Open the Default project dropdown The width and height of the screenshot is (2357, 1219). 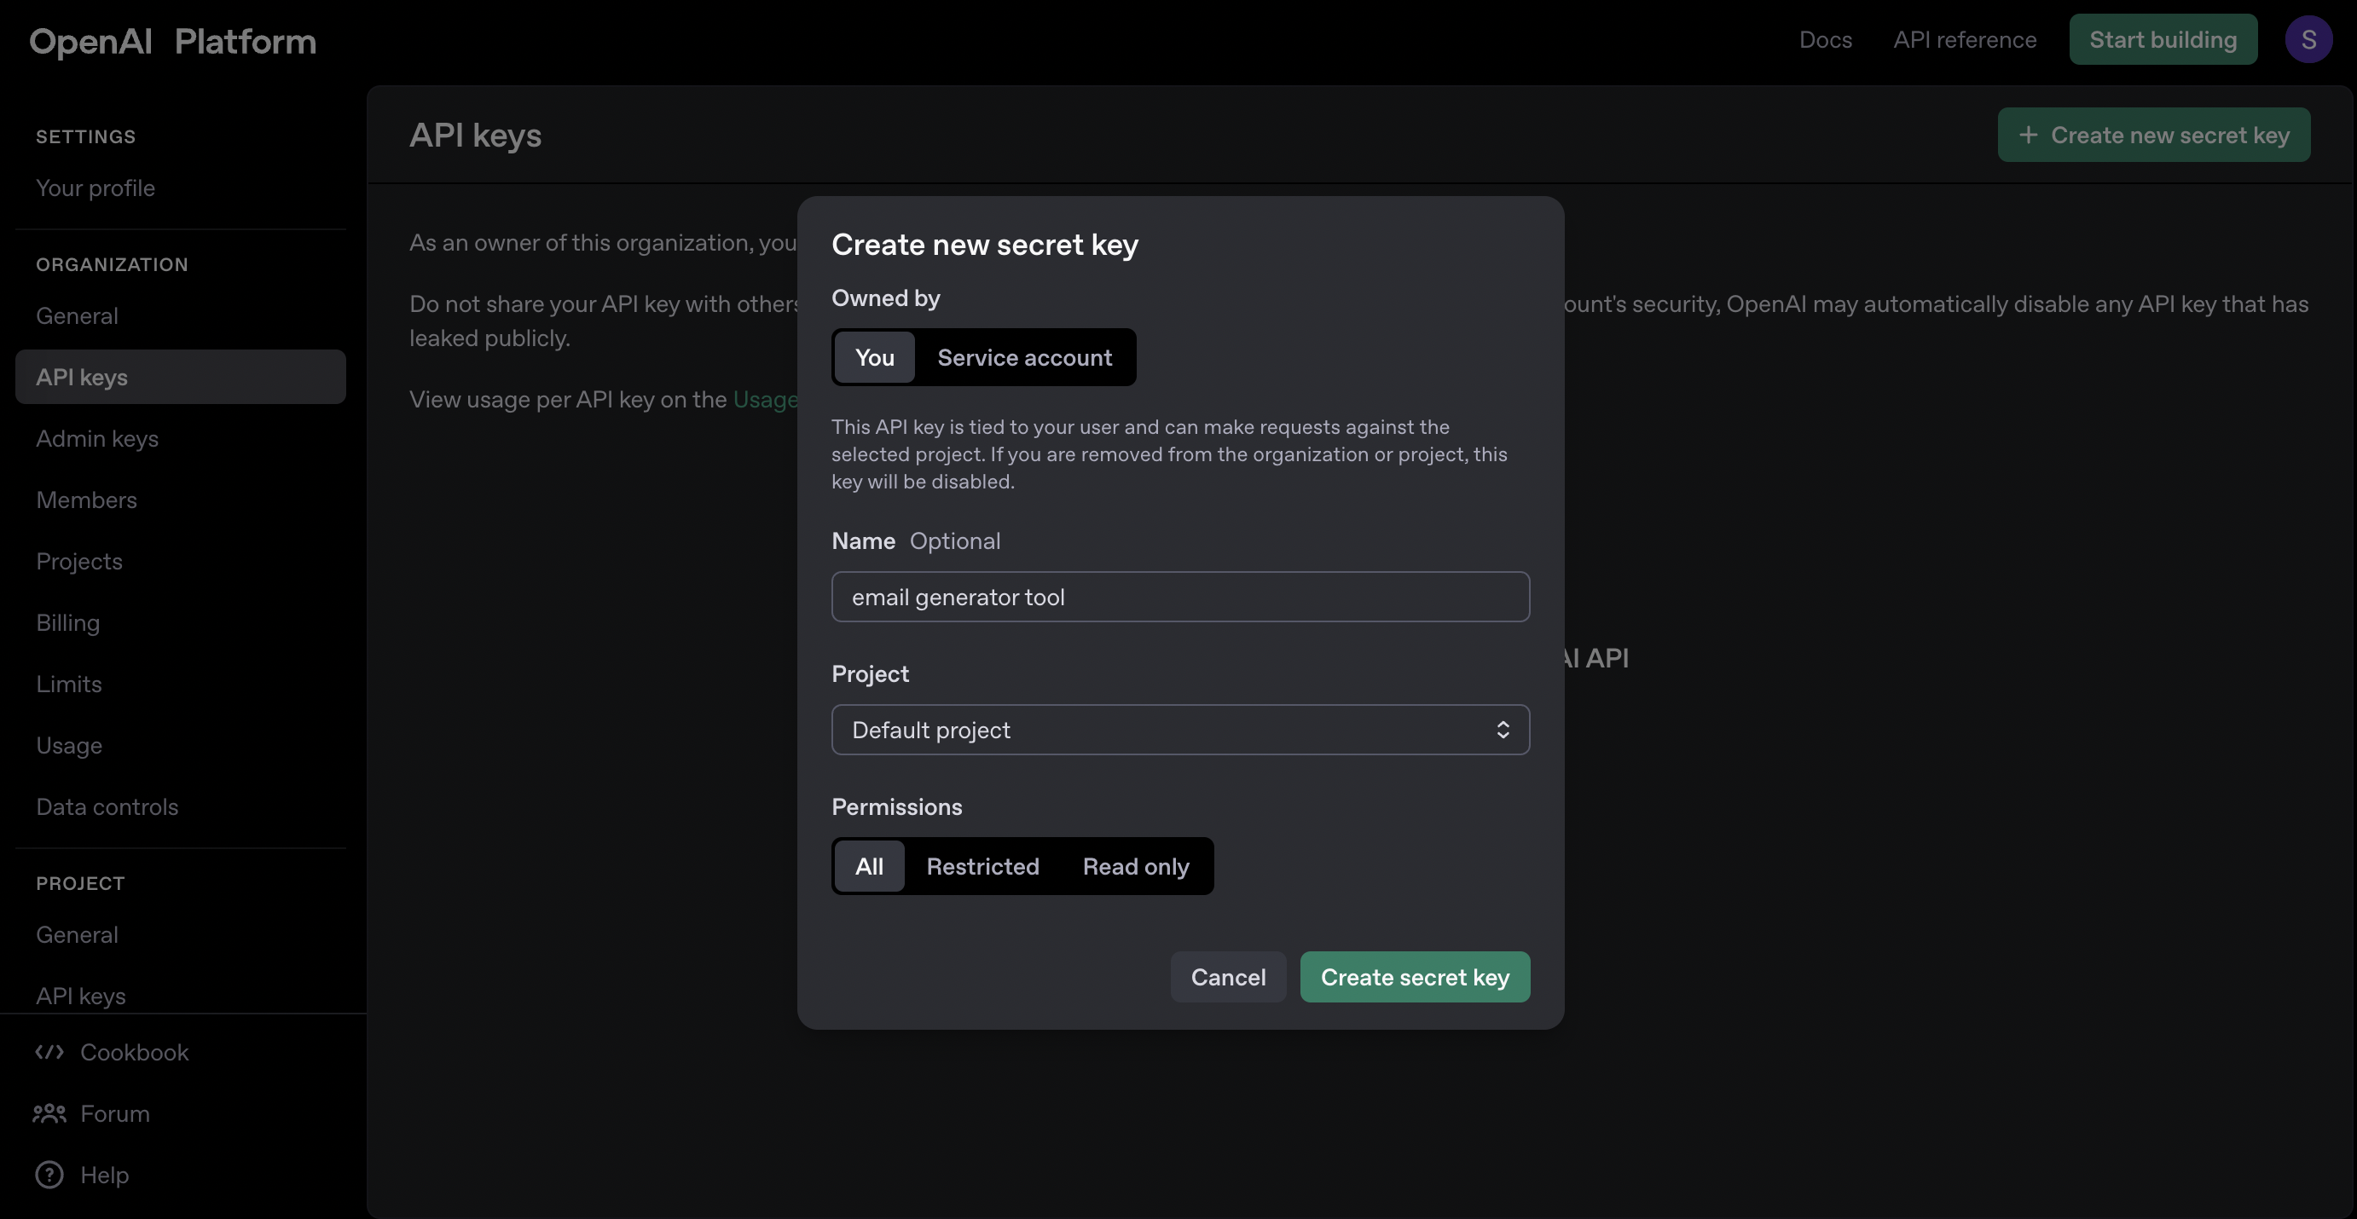click(1179, 730)
